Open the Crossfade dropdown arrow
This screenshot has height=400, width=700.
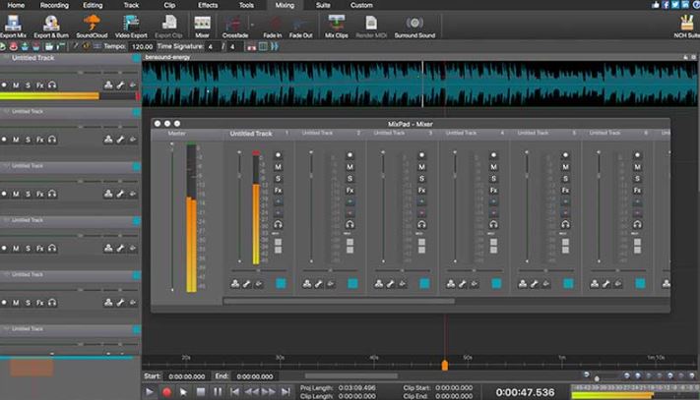pos(252,25)
